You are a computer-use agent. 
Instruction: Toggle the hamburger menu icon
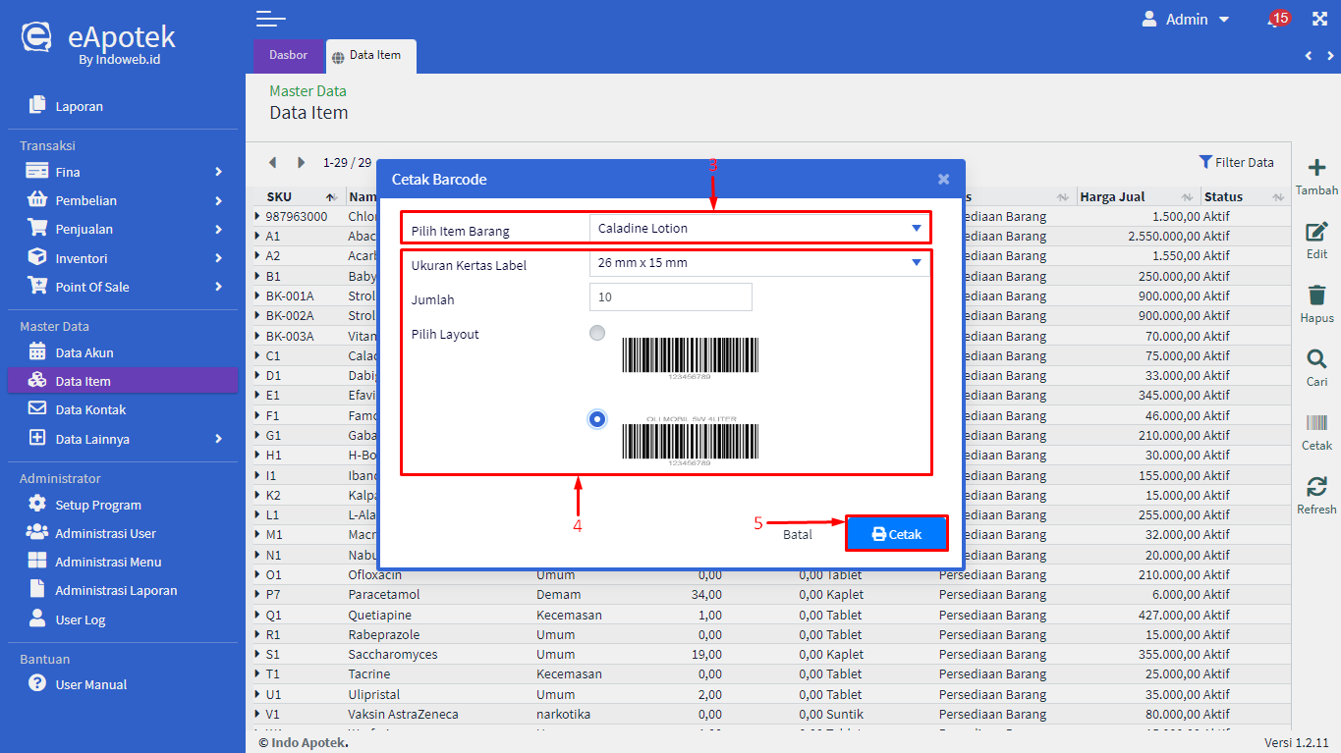point(270,19)
